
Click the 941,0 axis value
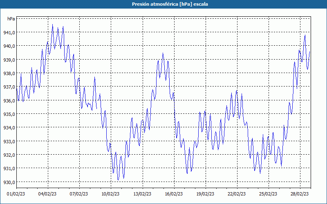9,33
